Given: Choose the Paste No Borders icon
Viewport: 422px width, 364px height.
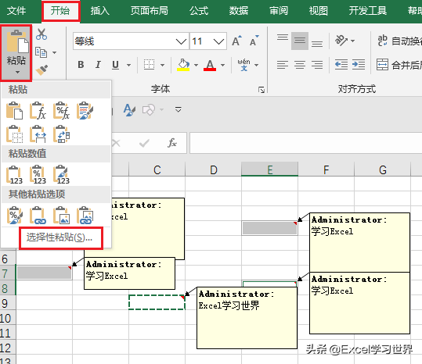Looking at the screenshot, I should [14, 134].
